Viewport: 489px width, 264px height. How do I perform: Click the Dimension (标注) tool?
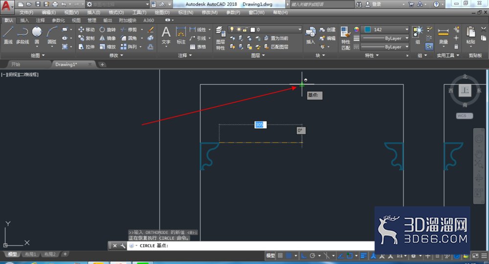click(x=181, y=35)
